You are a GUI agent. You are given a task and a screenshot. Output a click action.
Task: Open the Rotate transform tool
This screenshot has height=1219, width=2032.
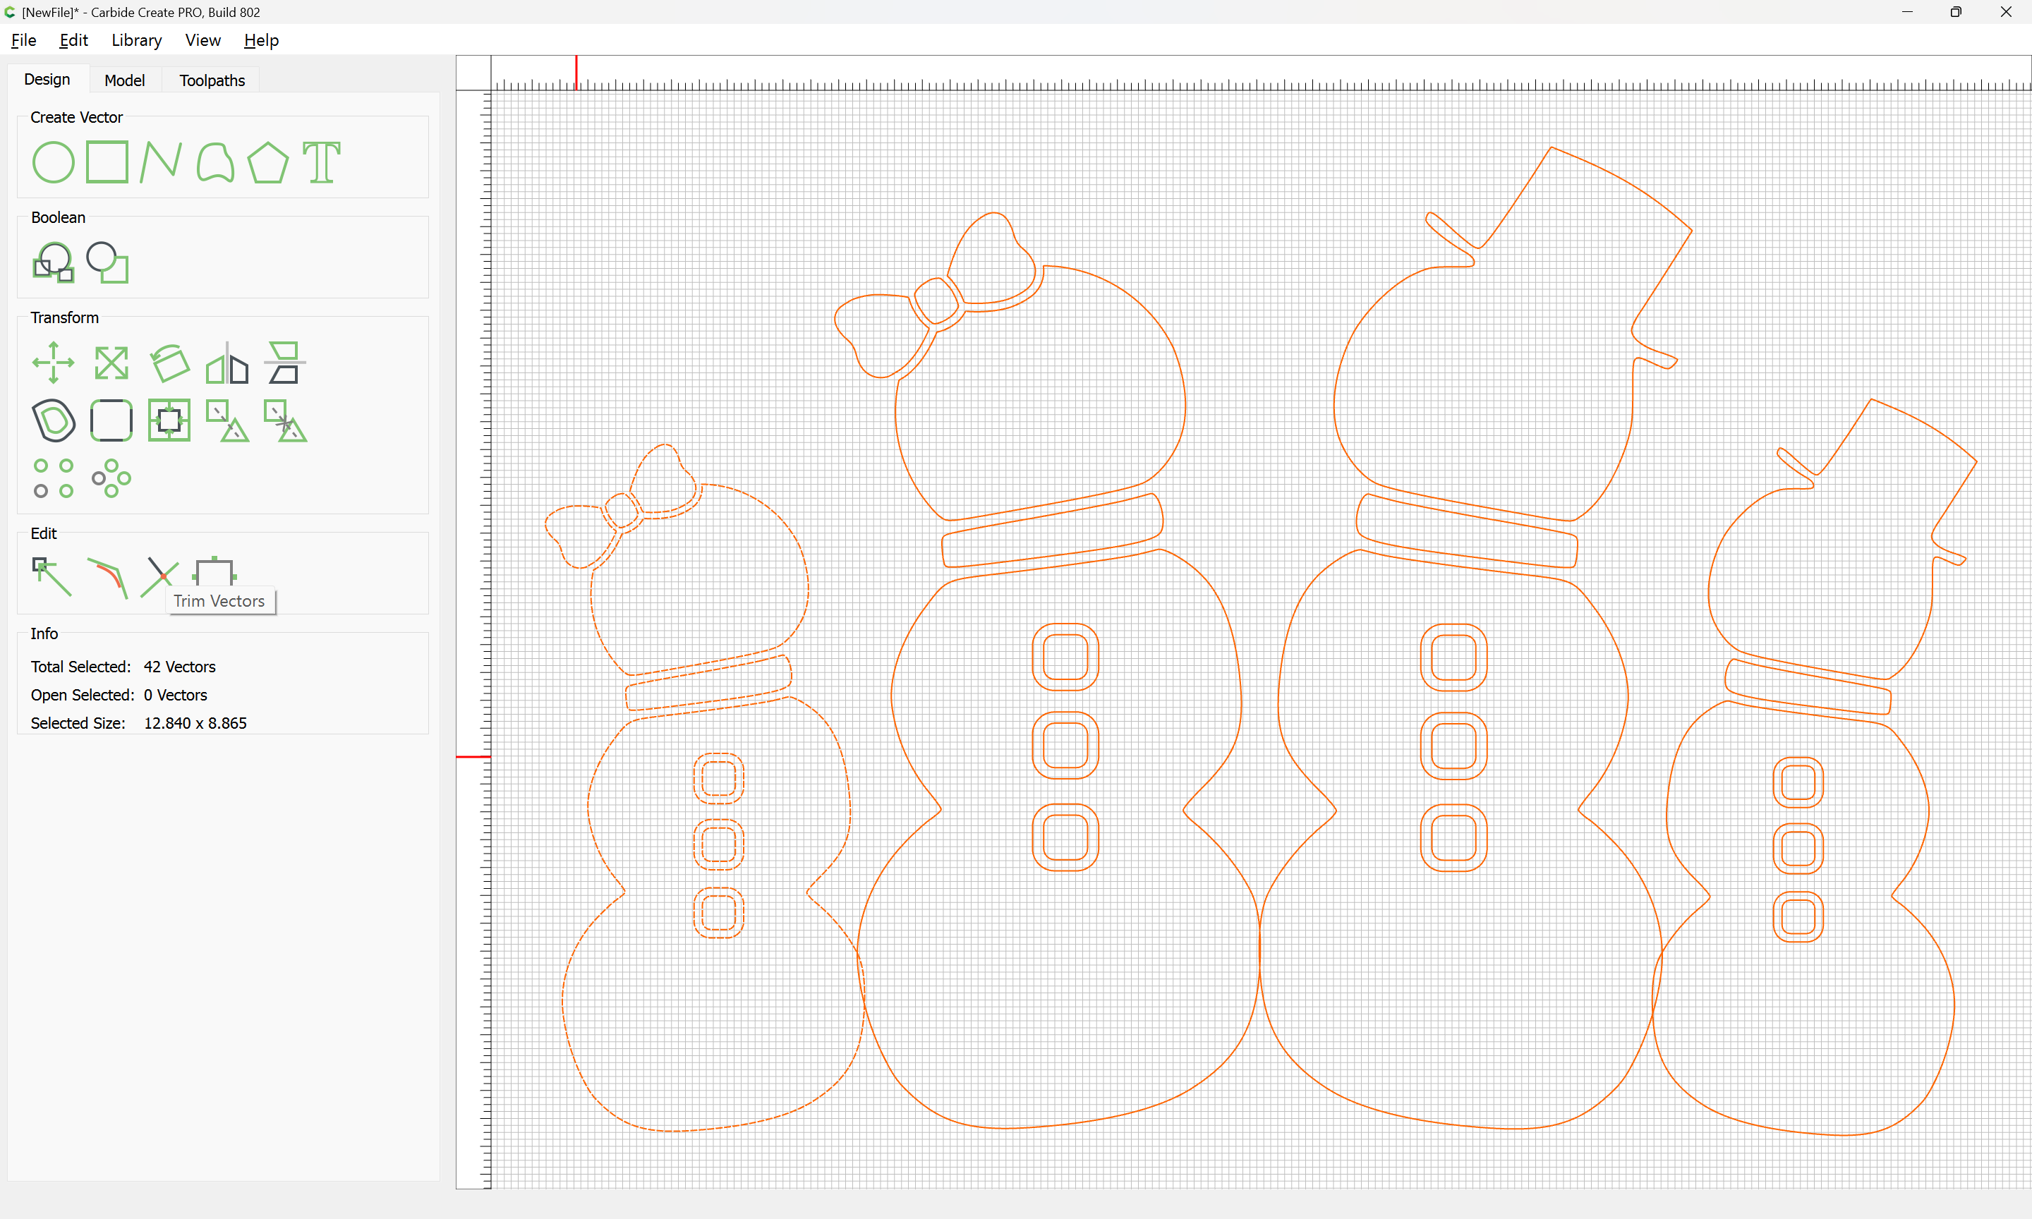(x=169, y=363)
